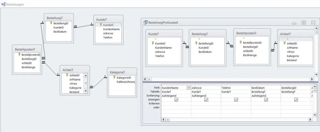Select the BestMenge field in query BestellpostenT

pyautogui.click(x=250, y=55)
